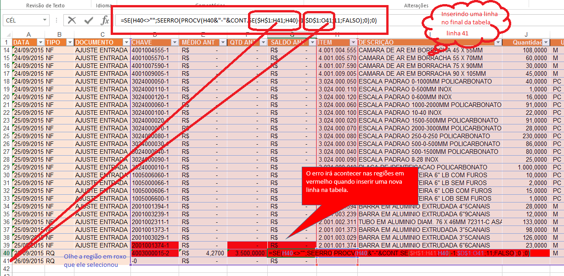Open the MÉDIO ANT column filter dropdown
The height and width of the screenshot is (276, 564).
(222, 42)
